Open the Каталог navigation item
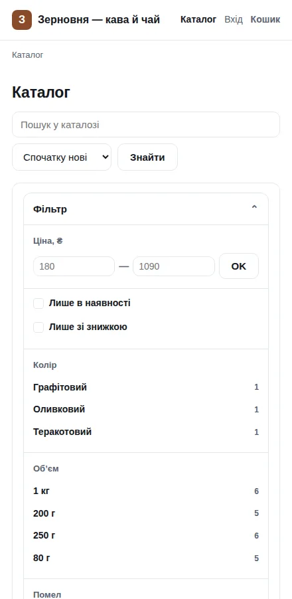Image resolution: width=292 pixels, height=599 pixels. (x=198, y=19)
